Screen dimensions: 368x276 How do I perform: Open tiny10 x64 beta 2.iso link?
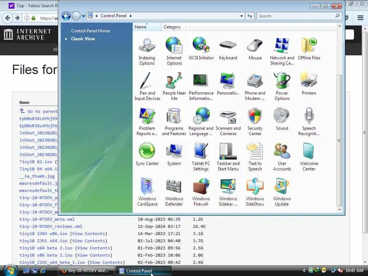point(46,248)
